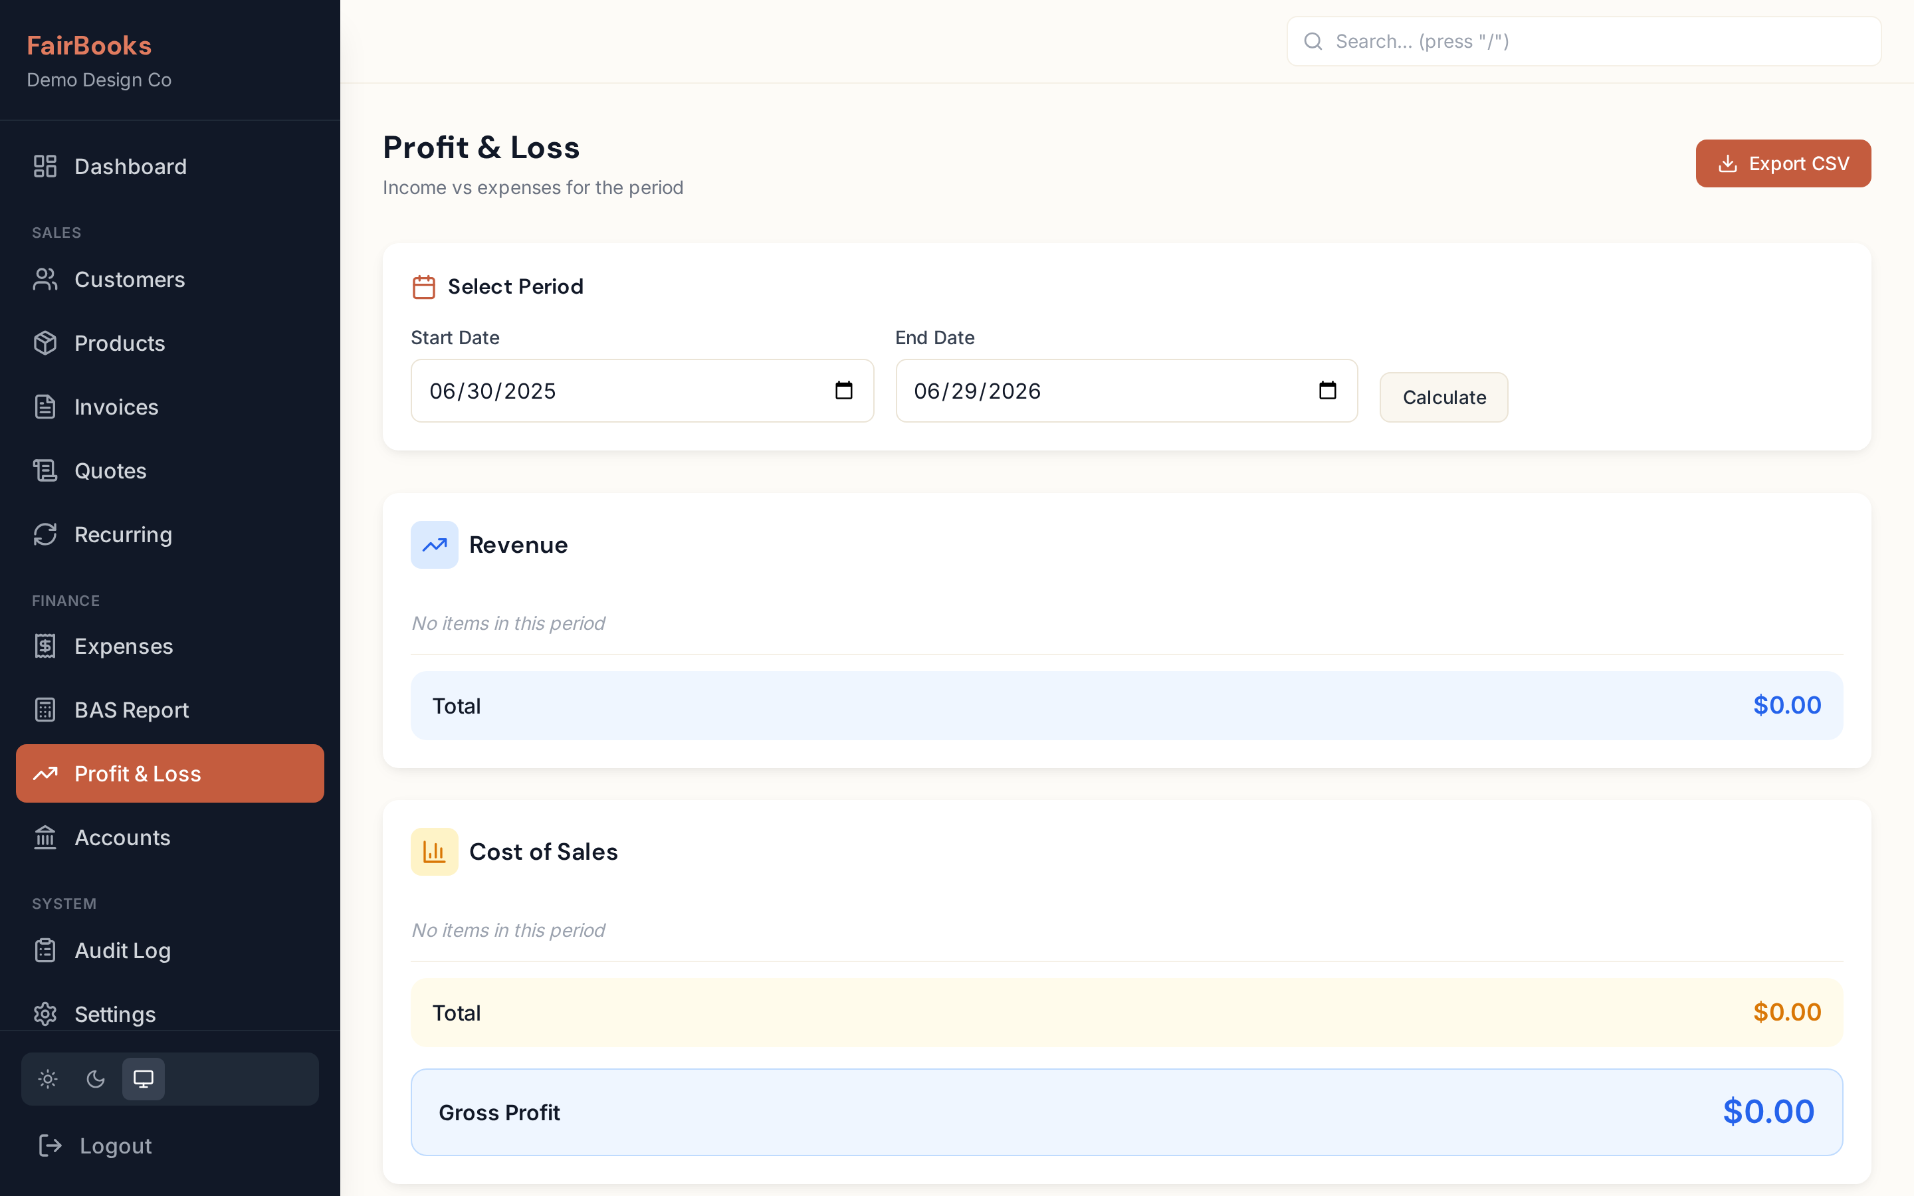
Task: Click the Accounts bank icon
Action: (45, 837)
